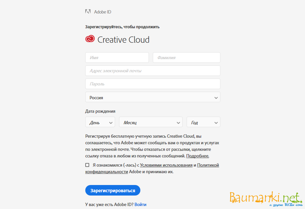Open Политикой конфиденциальности link

click(208, 165)
